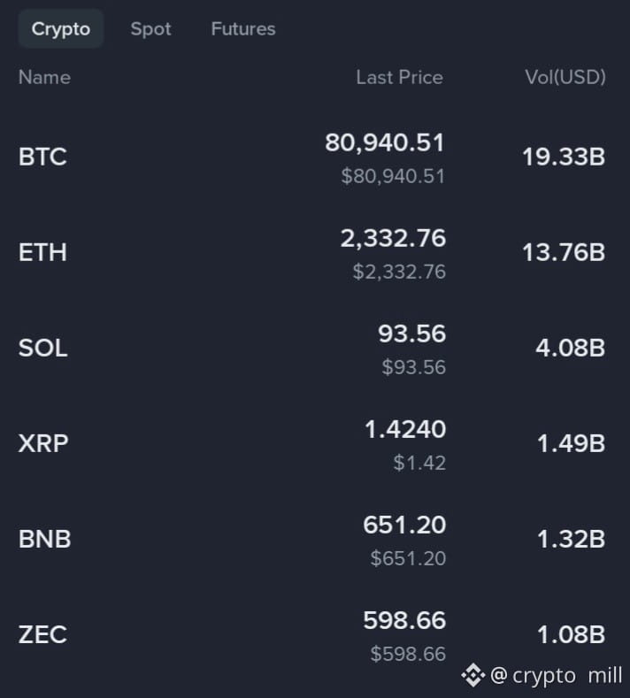
Task: Open the ETH listing
Action: coord(311,253)
